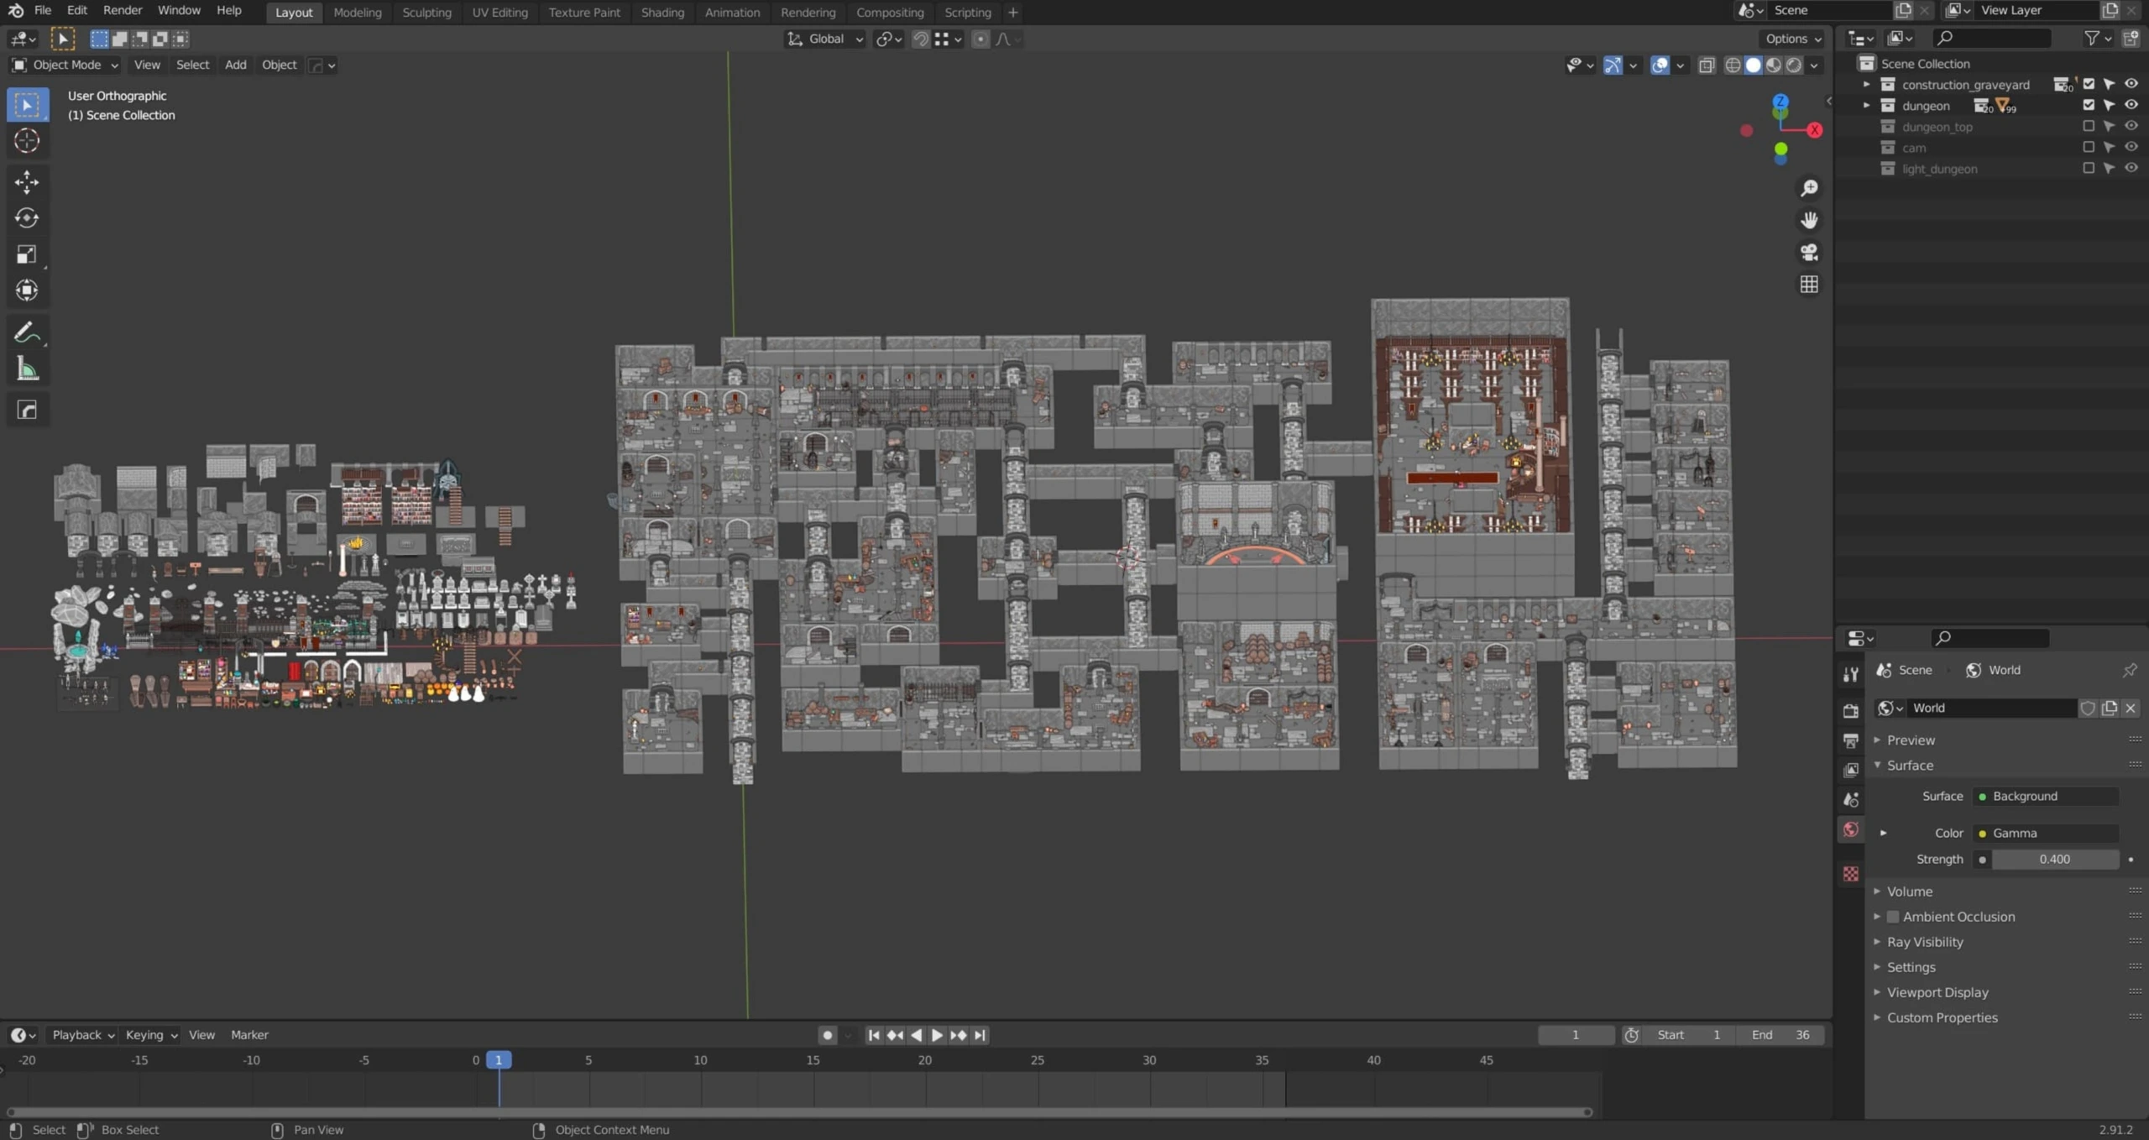
Task: Click the Strength value slider
Action: point(2054,859)
